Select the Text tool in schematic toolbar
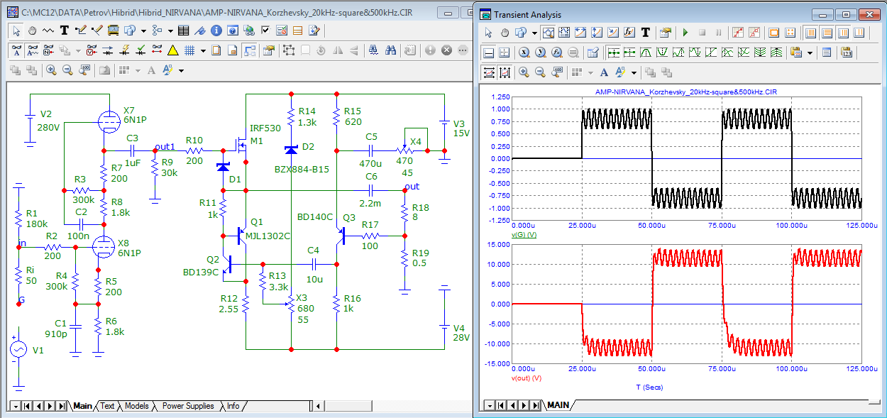 (x=65, y=31)
